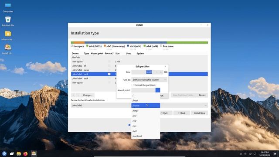Open the file manager from taskbar
The image size is (279, 157).
pos(19,154)
